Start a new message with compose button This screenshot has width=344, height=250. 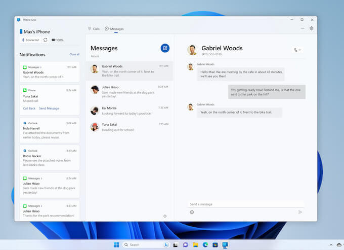(x=165, y=48)
